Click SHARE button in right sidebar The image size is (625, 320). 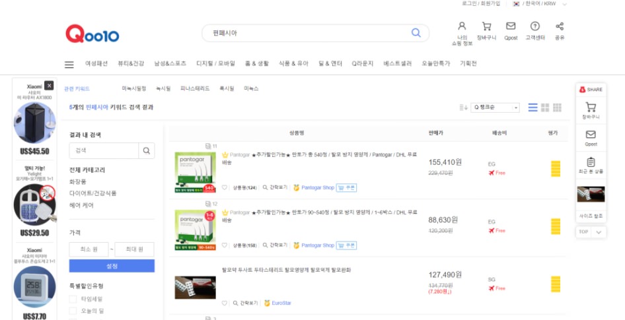pos(591,90)
